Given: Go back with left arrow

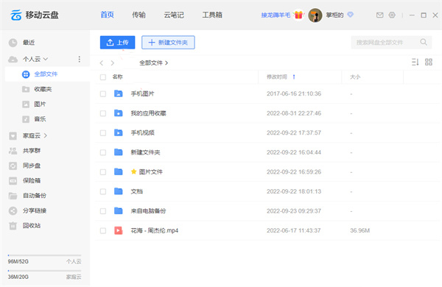Looking at the screenshot, I should pos(102,63).
